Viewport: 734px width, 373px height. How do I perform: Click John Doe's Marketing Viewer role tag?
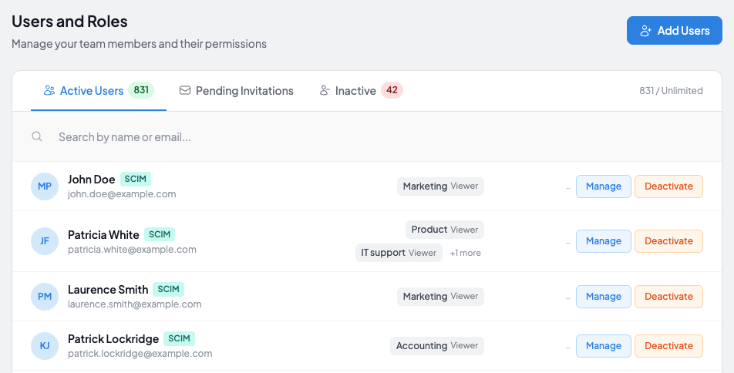point(440,186)
